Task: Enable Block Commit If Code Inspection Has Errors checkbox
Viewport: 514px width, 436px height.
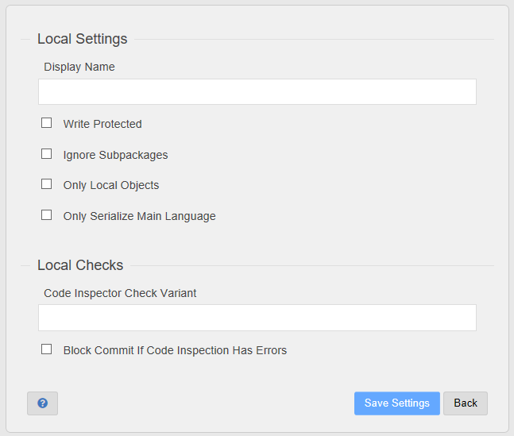Action: point(47,349)
